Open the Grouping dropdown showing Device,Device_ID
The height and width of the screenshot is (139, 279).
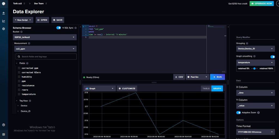point(256,49)
